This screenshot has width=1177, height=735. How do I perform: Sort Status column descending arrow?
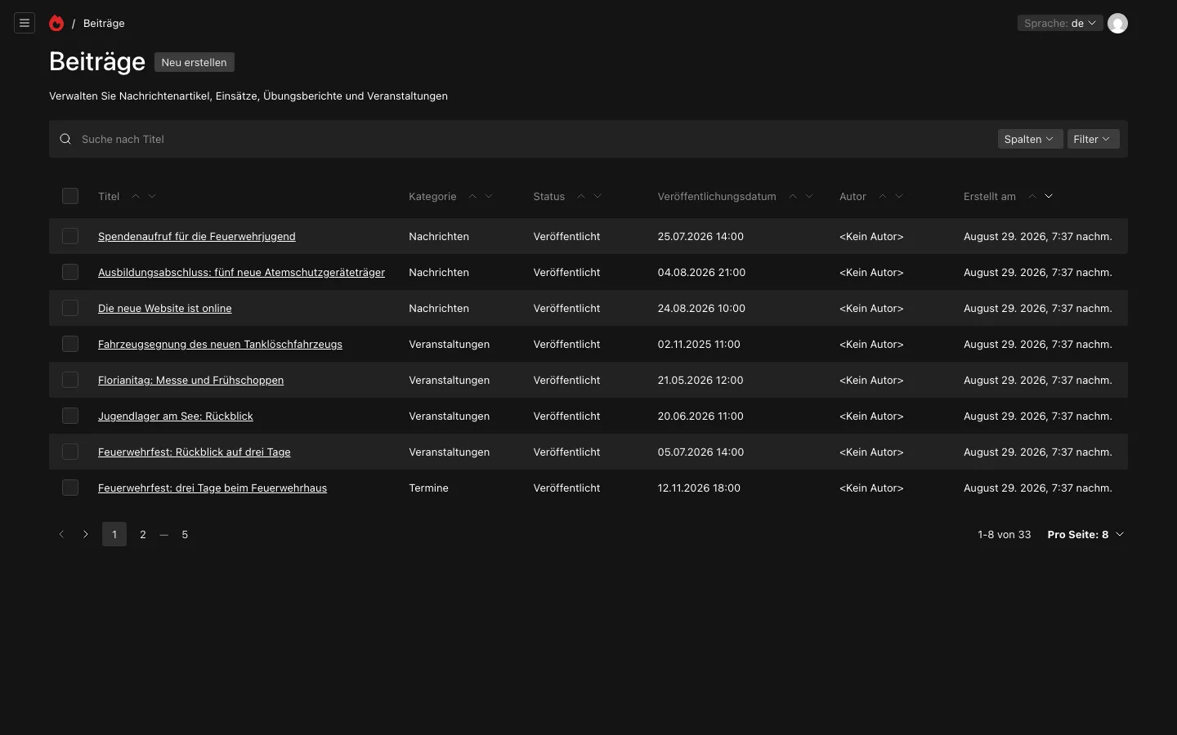click(597, 196)
